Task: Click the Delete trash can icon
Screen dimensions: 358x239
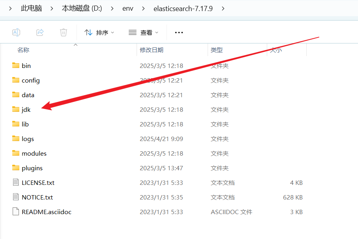Action: [64, 32]
